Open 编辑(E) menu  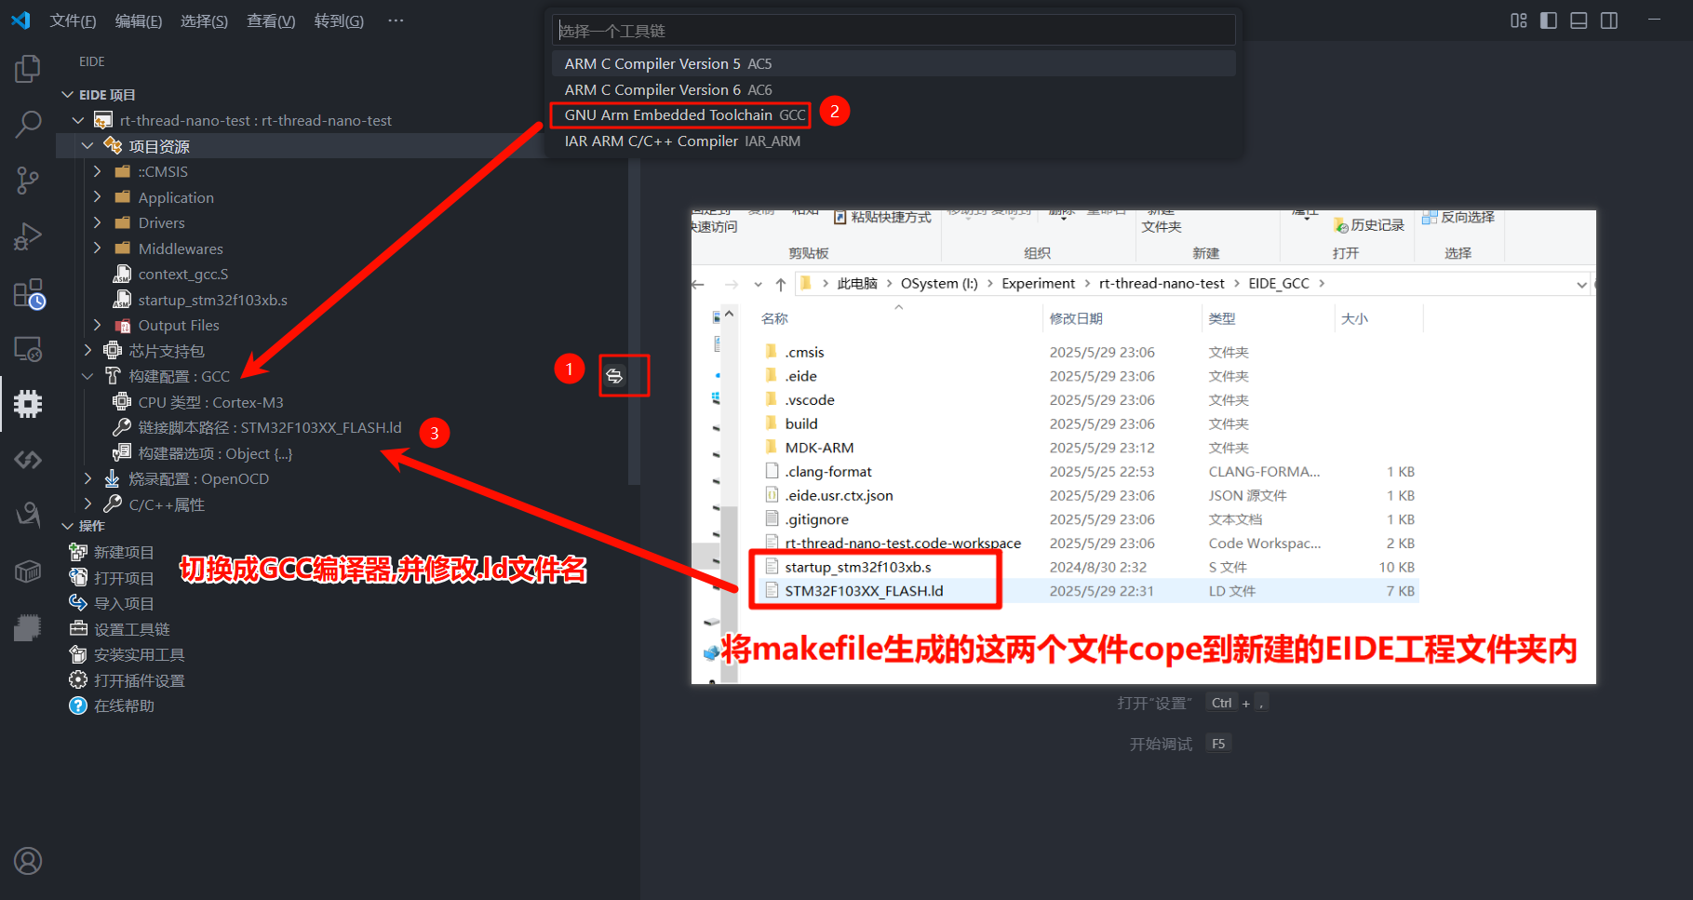click(x=138, y=20)
